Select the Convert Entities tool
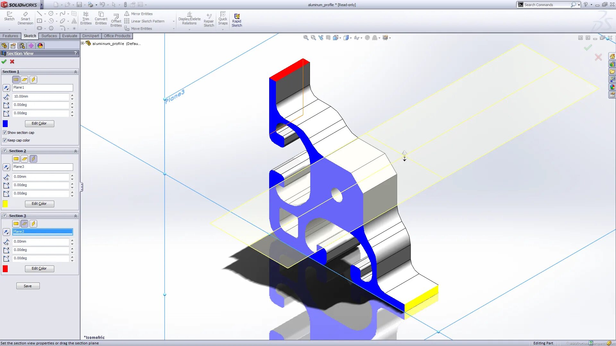This screenshot has height=346, width=616. coord(101,18)
